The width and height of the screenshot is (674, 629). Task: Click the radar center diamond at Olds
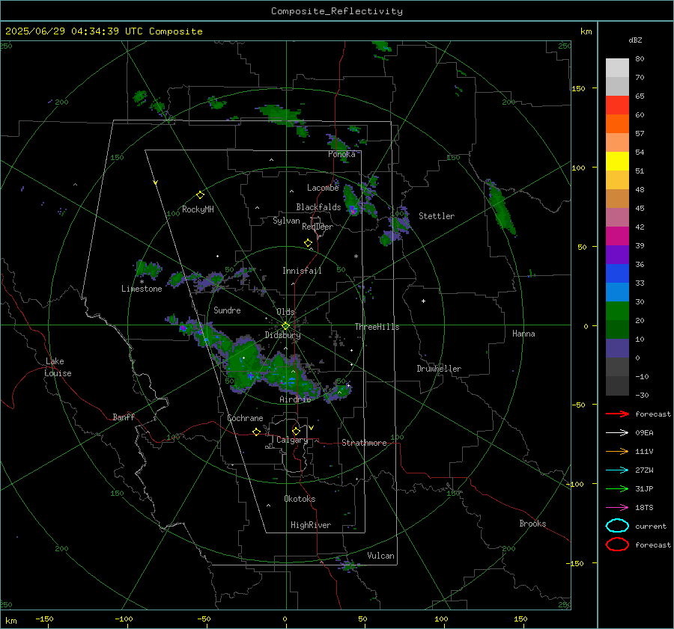286,326
